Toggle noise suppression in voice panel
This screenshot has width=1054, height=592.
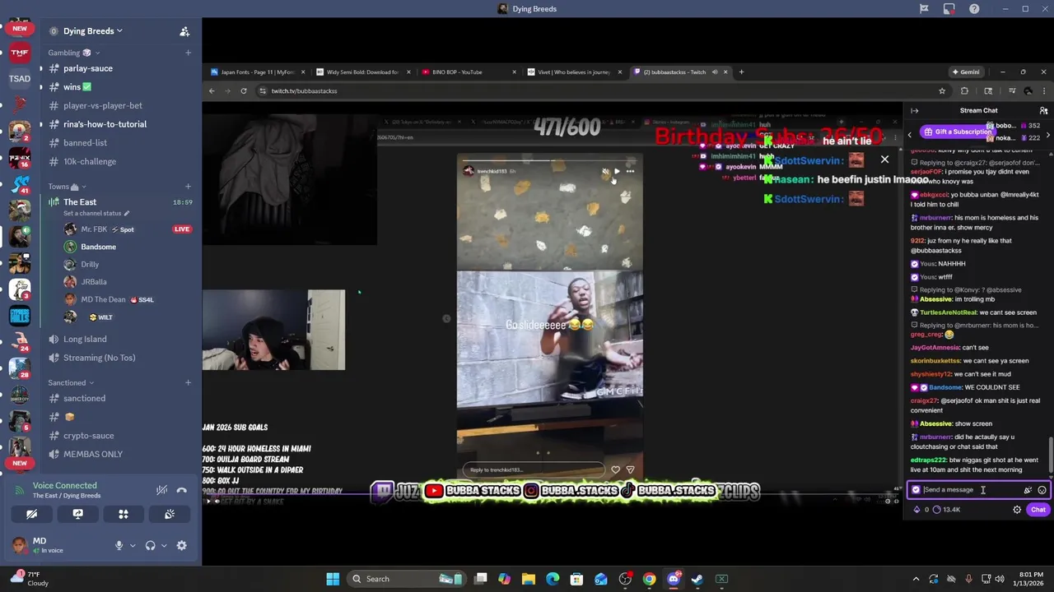tap(162, 490)
